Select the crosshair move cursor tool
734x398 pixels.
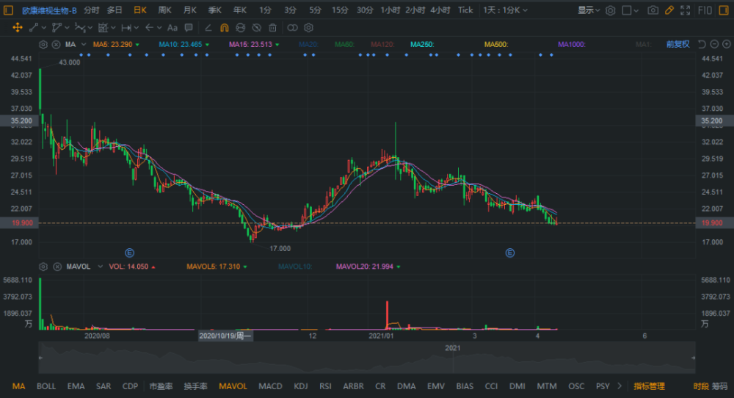click(x=18, y=28)
